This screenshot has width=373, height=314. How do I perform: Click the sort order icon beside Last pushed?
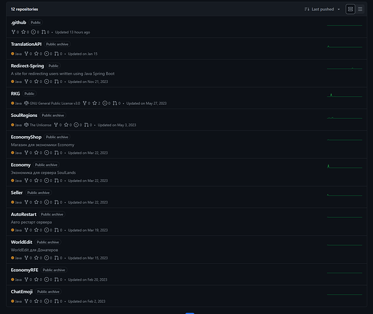pyautogui.click(x=307, y=9)
